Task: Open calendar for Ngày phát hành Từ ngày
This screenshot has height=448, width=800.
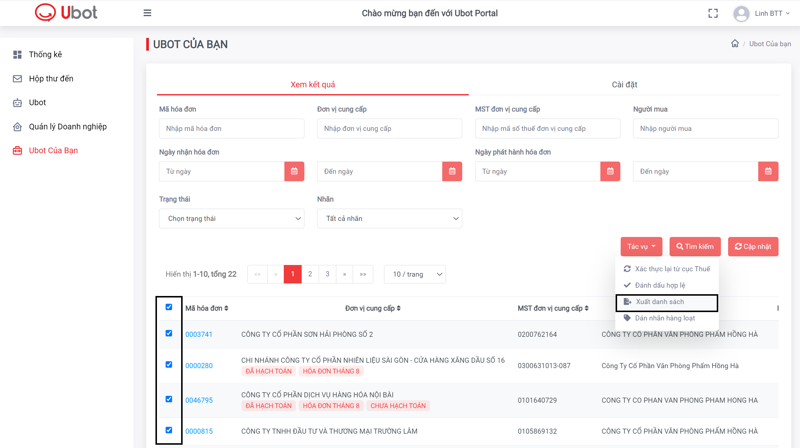Action: [610, 171]
